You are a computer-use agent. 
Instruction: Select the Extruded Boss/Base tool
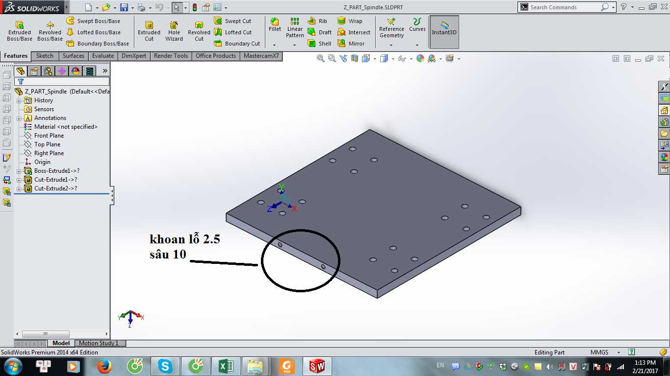[20, 31]
